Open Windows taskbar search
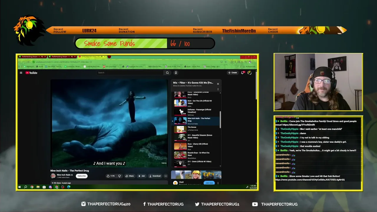 coord(26,187)
